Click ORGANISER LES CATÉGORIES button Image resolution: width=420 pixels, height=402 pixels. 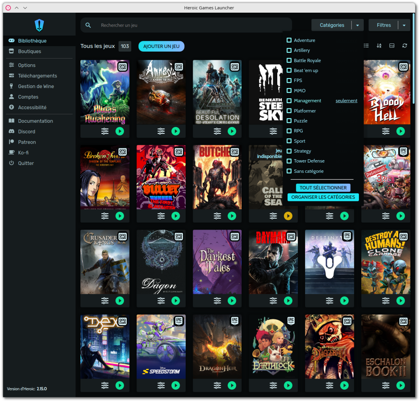[x=323, y=197]
